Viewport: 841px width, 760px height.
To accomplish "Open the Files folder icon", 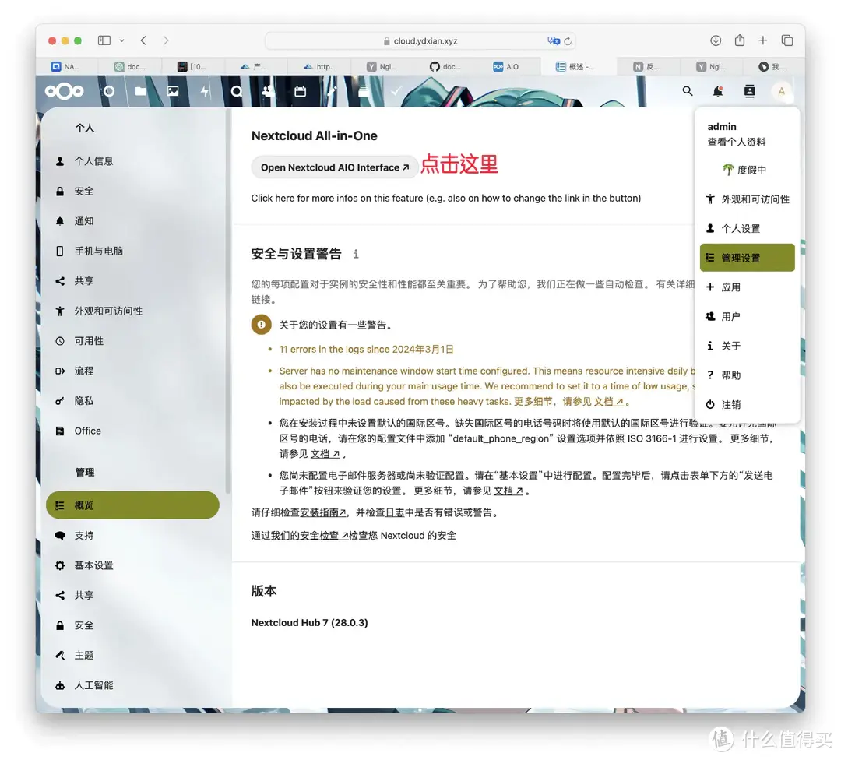I will pos(140,91).
